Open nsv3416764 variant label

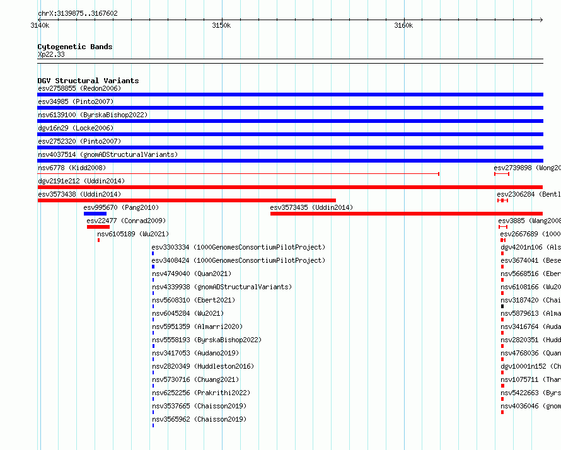[x=531, y=326]
